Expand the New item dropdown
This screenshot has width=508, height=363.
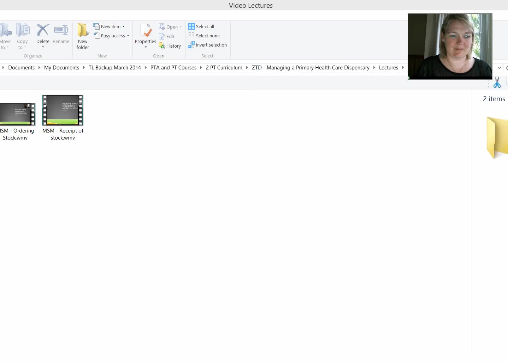click(123, 26)
